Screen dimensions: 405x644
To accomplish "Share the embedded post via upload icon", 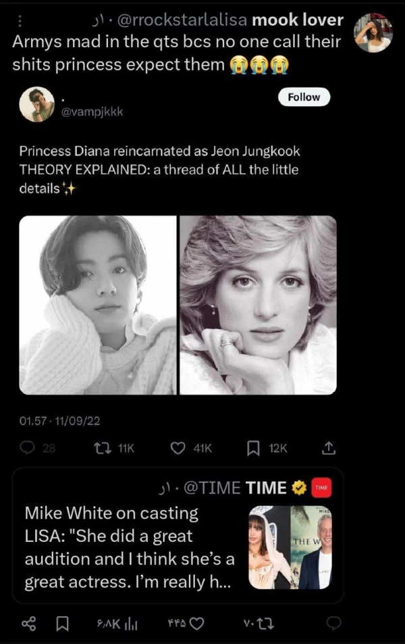I will 328,447.
